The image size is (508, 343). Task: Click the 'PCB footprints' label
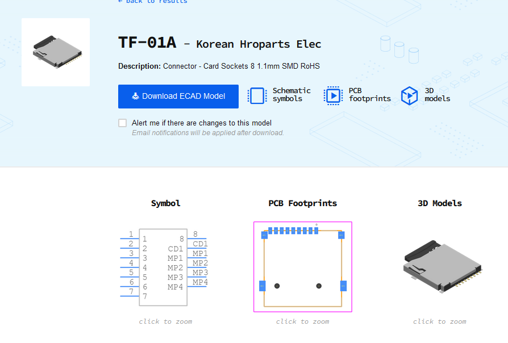point(370,95)
